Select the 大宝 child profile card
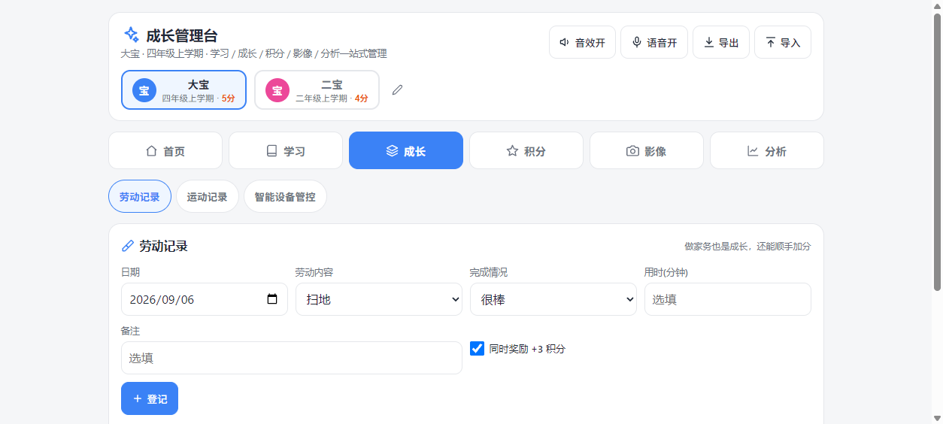Image resolution: width=943 pixels, height=424 pixels. point(183,90)
